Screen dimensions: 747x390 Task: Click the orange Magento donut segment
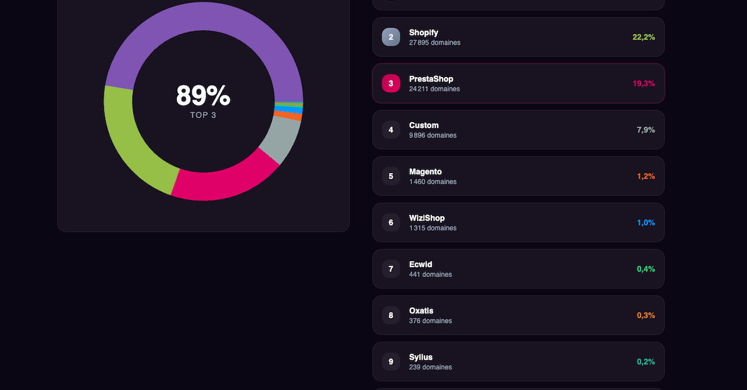(296, 116)
